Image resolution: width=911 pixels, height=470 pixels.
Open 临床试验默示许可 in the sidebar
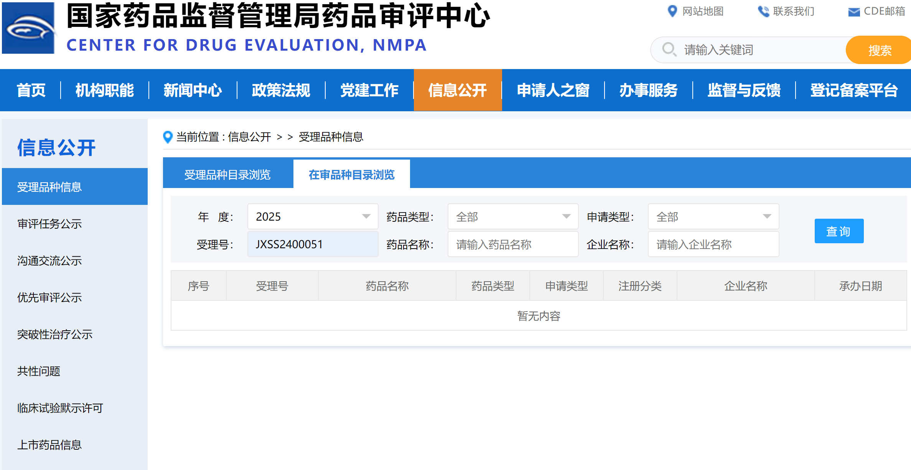point(60,408)
